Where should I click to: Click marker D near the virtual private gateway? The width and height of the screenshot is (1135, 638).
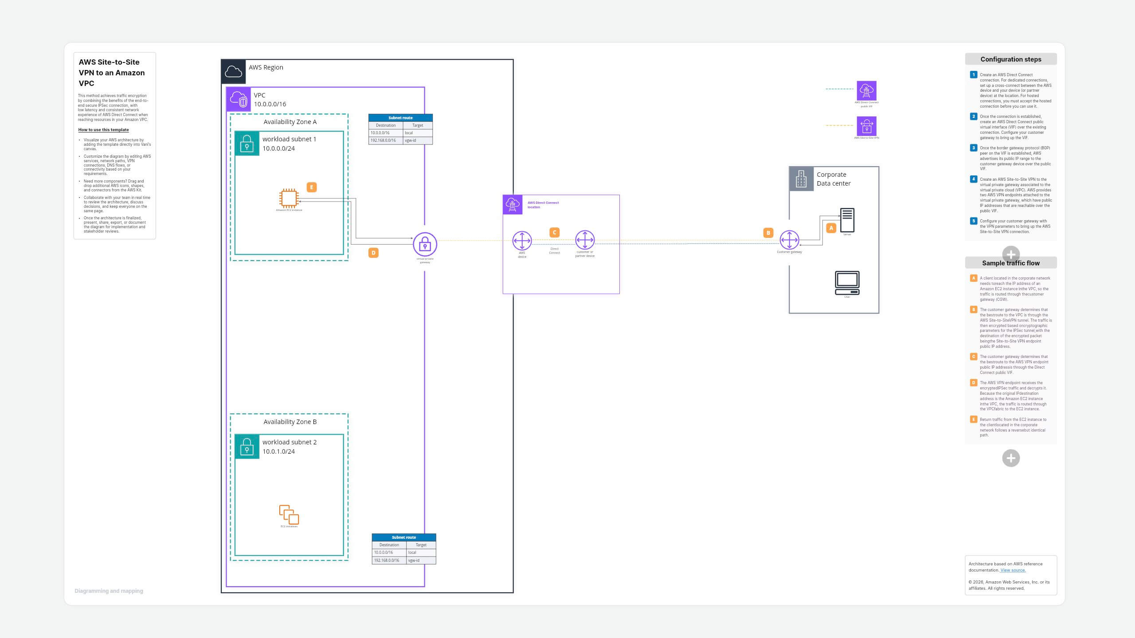[x=373, y=253]
